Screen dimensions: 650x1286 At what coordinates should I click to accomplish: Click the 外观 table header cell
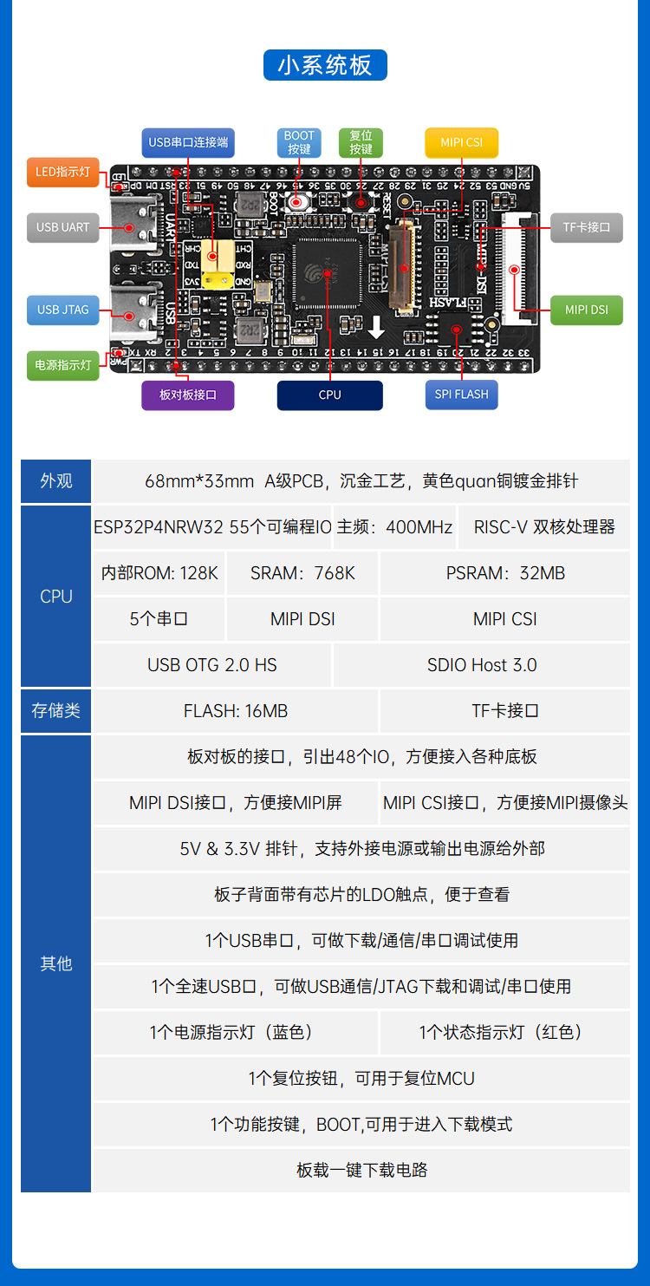[55, 481]
